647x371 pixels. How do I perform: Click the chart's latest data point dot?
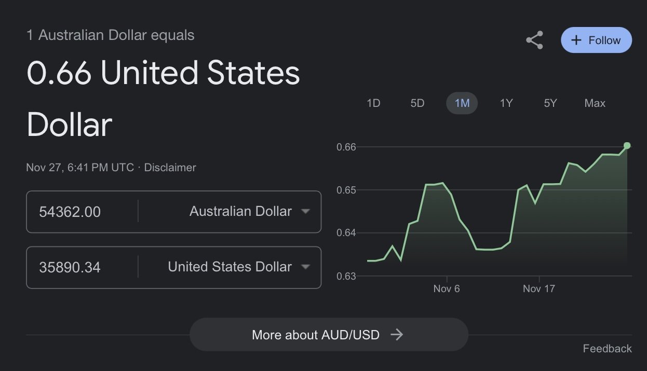coord(627,145)
